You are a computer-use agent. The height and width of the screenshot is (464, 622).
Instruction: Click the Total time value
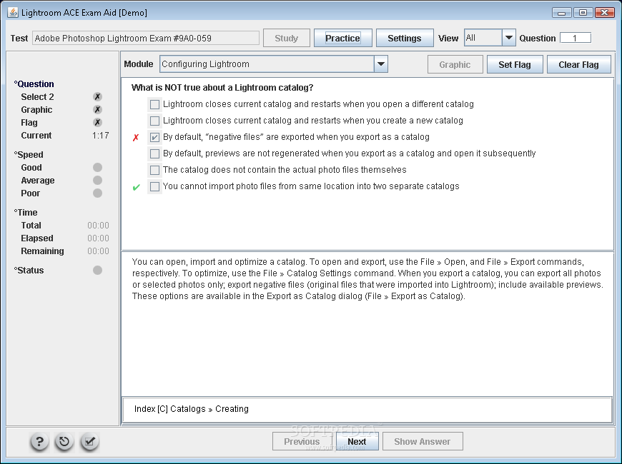tap(98, 226)
